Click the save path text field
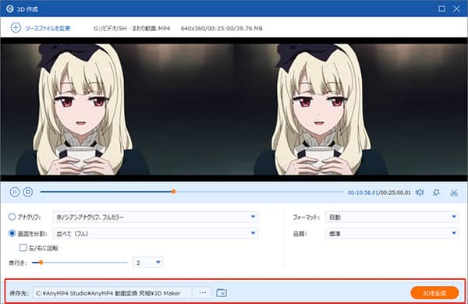Image resolution: width=468 pixels, height=304 pixels. (x=113, y=293)
